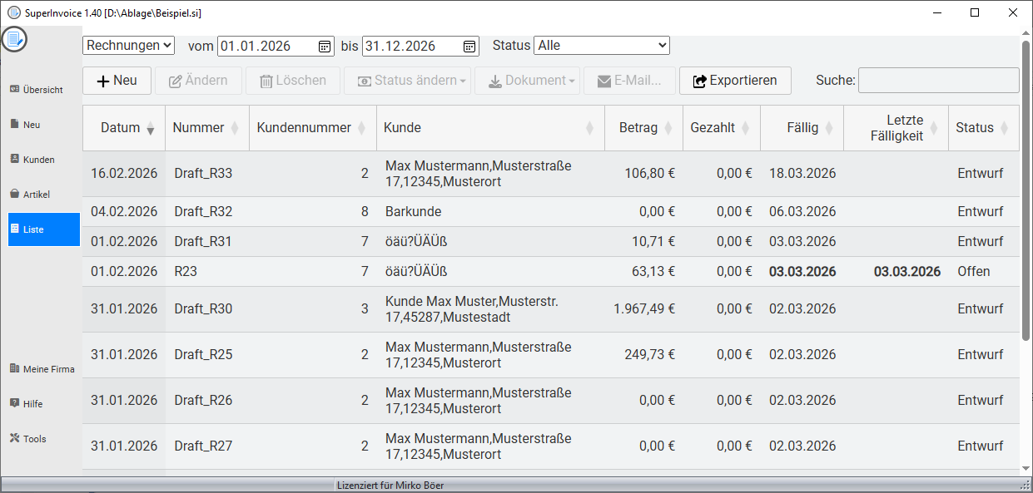This screenshot has height=493, width=1033.
Task: Open calendar picker for the 'vom' date
Action: pyautogui.click(x=325, y=47)
